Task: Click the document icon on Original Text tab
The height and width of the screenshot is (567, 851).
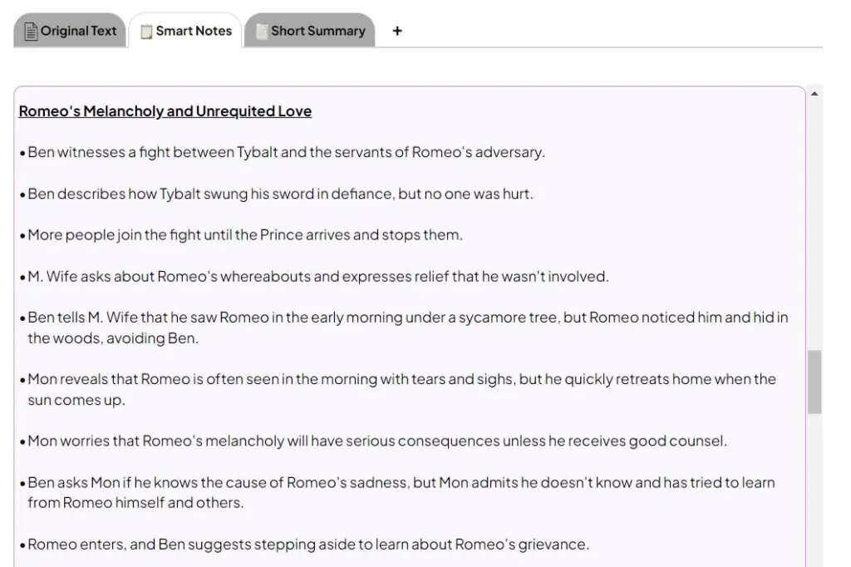Action: pyautogui.click(x=30, y=31)
